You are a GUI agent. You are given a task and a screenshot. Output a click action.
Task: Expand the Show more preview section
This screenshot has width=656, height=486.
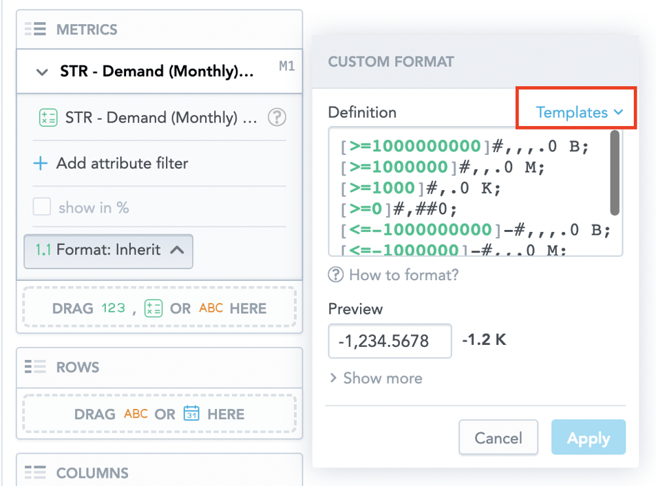pos(376,378)
